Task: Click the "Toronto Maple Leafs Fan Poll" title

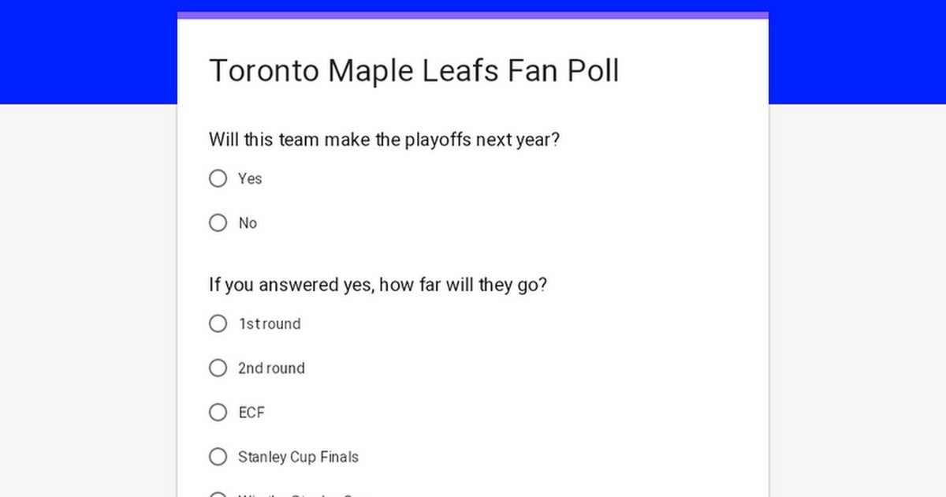Action: [x=414, y=71]
